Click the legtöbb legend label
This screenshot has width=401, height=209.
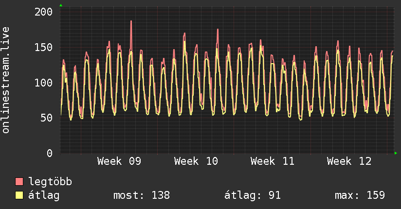tap(51, 182)
